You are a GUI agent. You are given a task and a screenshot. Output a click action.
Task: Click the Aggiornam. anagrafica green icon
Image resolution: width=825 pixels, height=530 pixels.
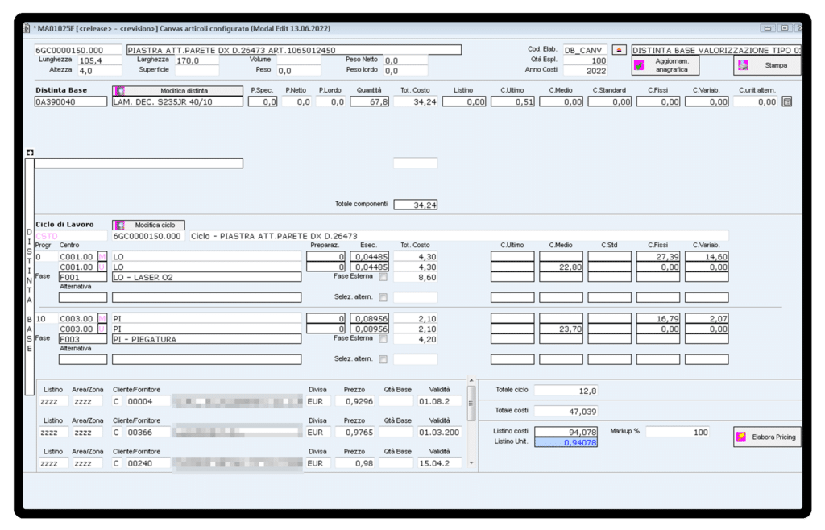coord(639,65)
